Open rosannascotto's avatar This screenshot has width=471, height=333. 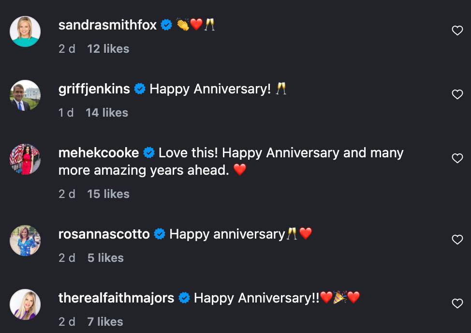pyautogui.click(x=25, y=241)
